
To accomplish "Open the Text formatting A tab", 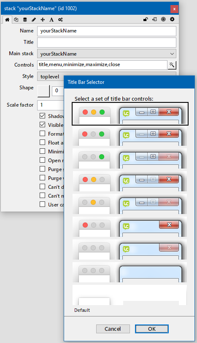I will [51, 20].
